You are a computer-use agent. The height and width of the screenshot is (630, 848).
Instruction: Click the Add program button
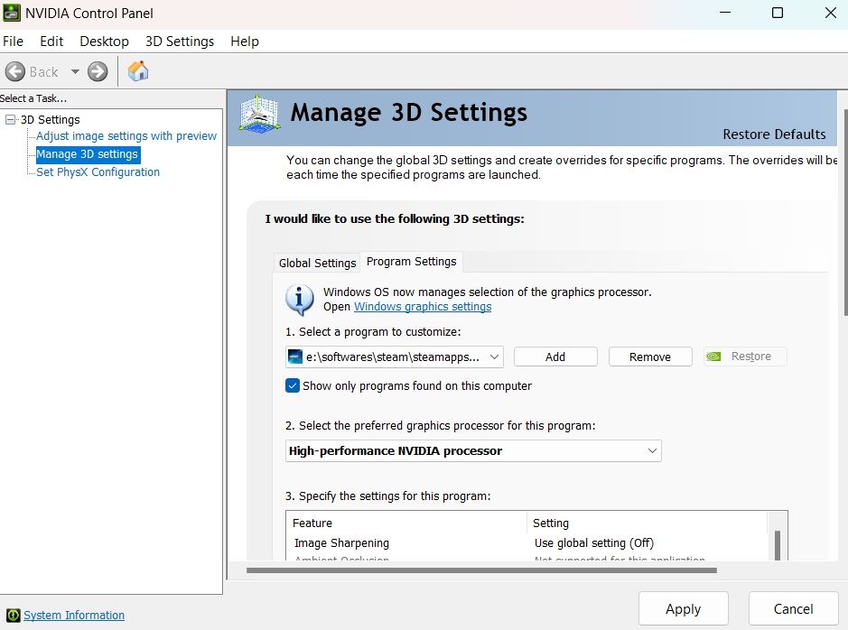pos(555,357)
